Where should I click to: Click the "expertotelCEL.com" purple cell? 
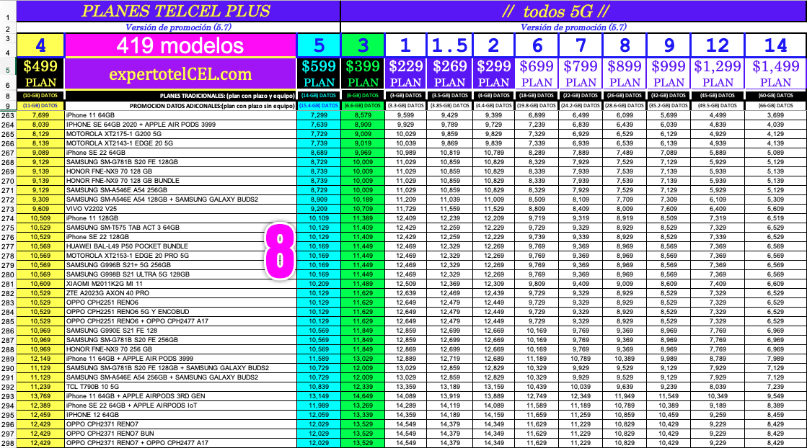click(x=180, y=73)
